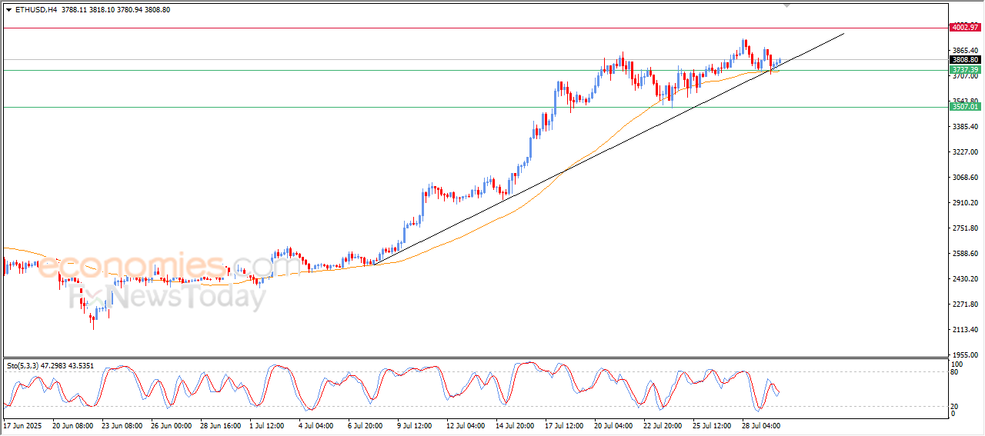Click the 2910.20 price axis value
This screenshot has height=436, width=985.
pyautogui.click(x=964, y=203)
